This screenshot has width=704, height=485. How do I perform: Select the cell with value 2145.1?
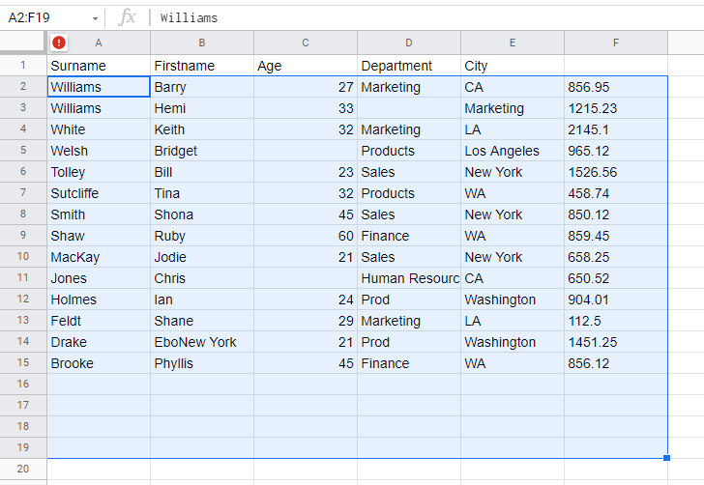[x=616, y=129]
